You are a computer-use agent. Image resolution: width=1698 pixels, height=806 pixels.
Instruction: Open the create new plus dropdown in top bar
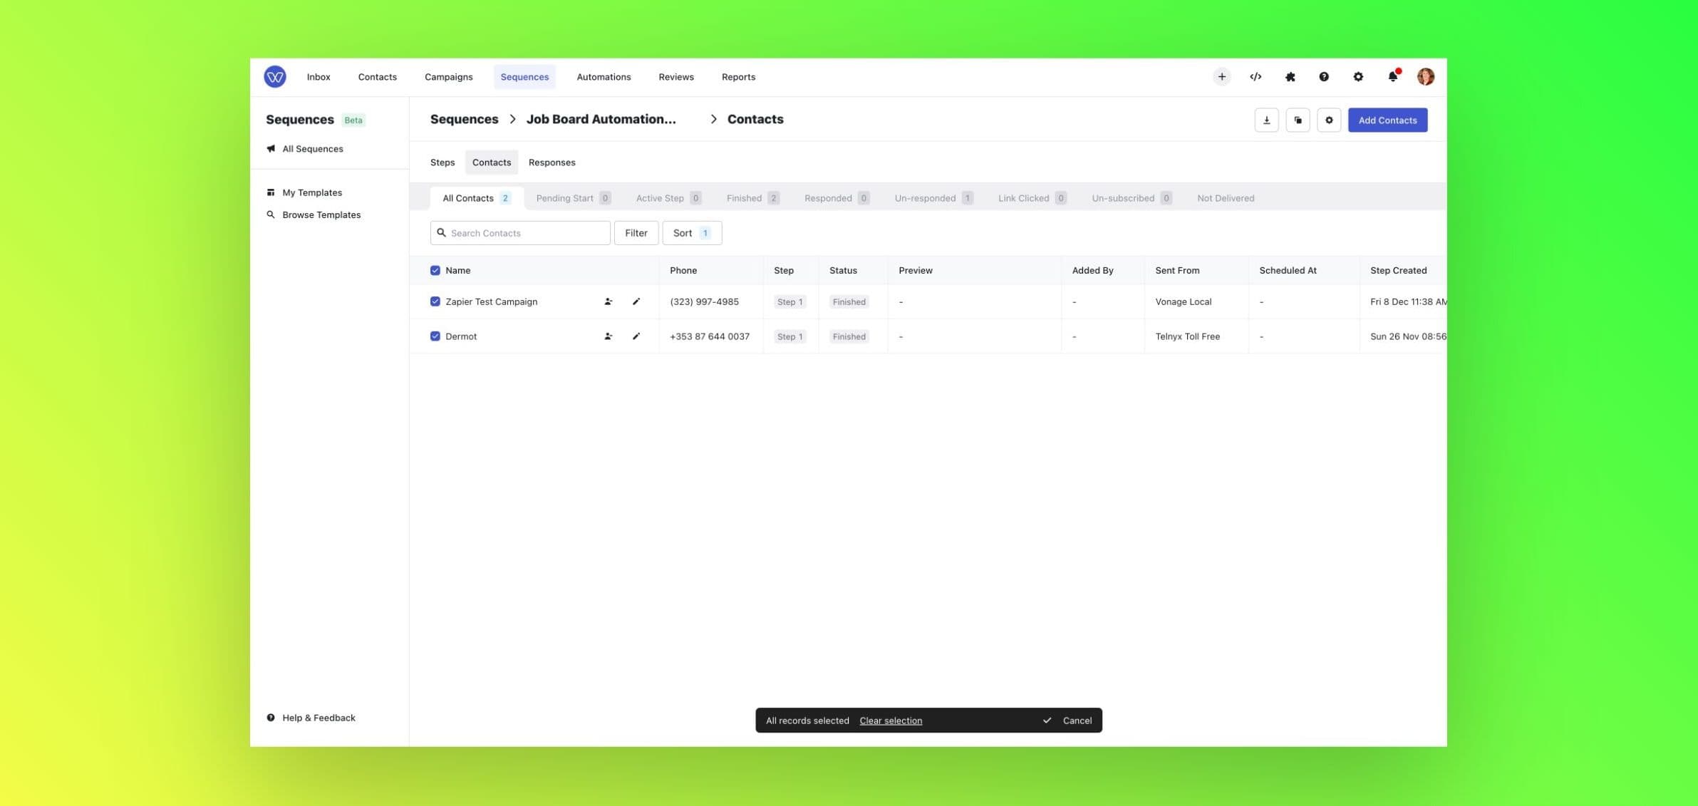pyautogui.click(x=1221, y=76)
